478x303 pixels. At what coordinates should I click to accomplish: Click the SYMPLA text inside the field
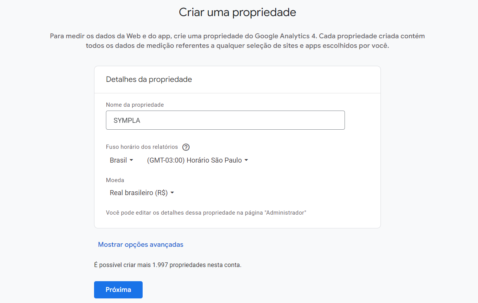[127, 121]
